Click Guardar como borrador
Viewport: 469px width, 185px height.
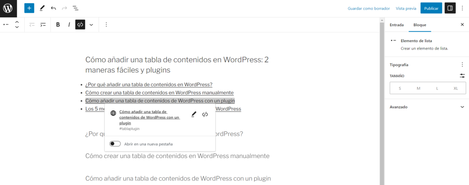pos(369,9)
